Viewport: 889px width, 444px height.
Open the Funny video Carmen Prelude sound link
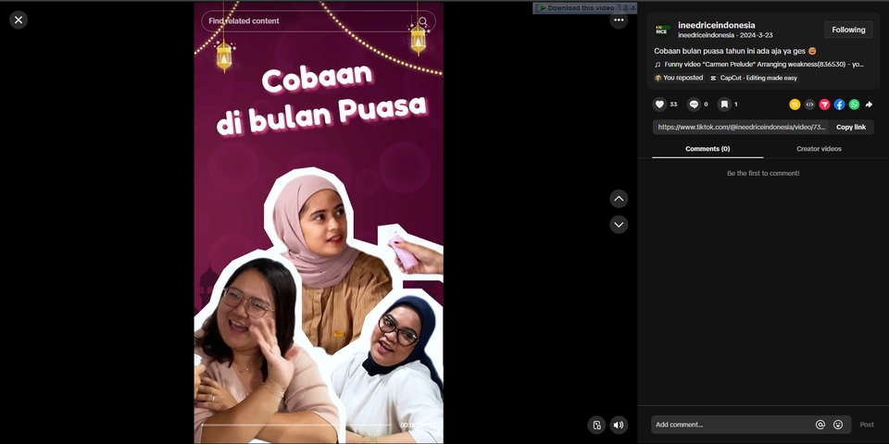click(x=764, y=65)
